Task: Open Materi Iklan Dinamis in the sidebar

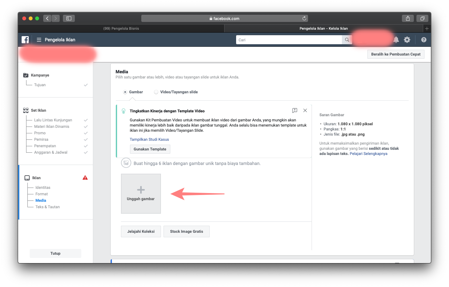Action: tap(52, 127)
